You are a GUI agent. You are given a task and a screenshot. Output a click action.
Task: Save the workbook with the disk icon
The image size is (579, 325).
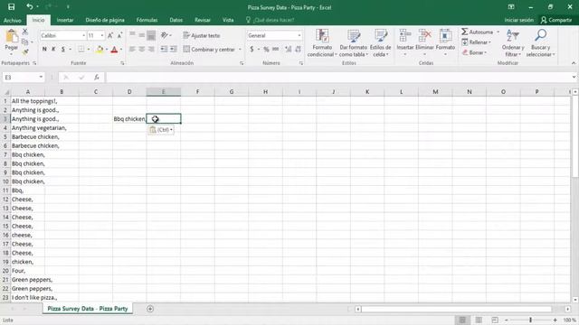click(x=11, y=6)
